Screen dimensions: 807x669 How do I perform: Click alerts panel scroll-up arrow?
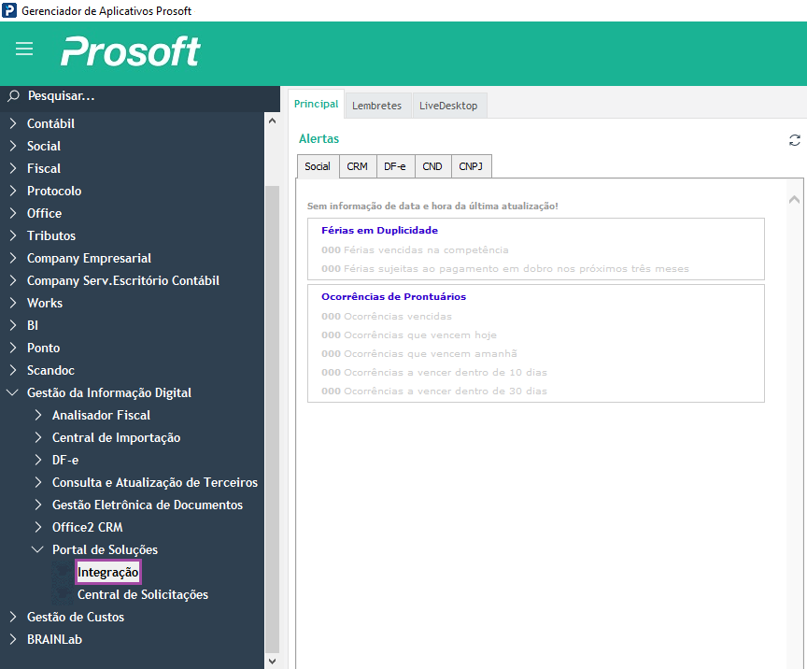(794, 199)
